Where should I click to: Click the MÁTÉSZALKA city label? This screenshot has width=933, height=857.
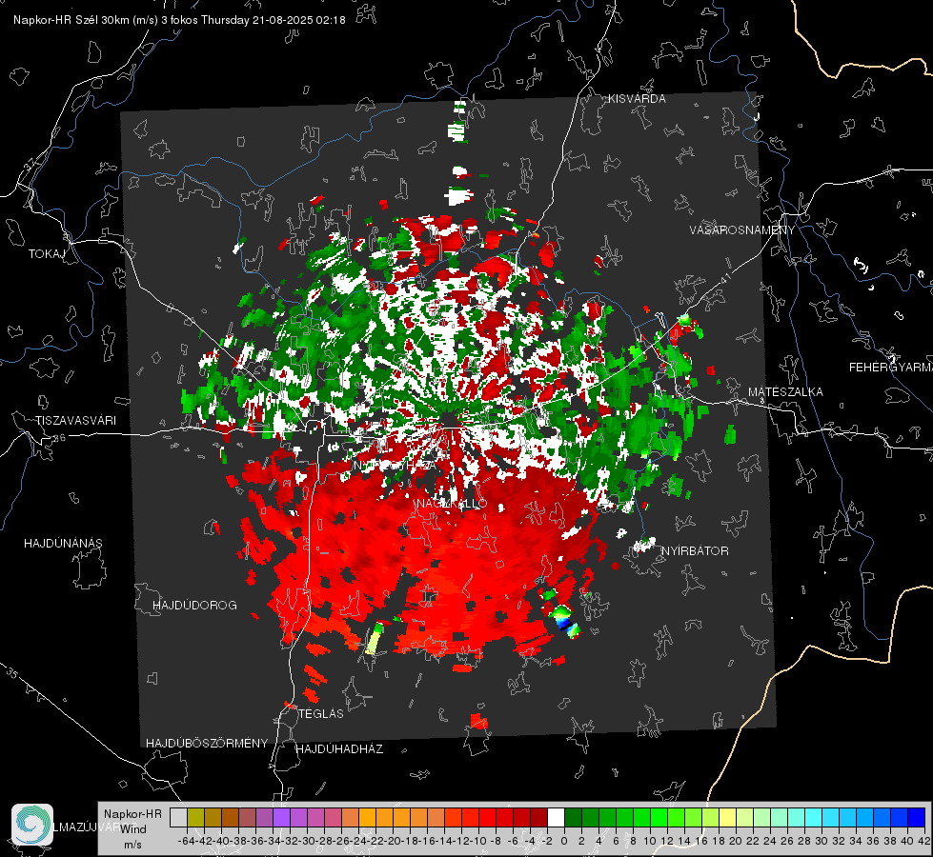(785, 392)
